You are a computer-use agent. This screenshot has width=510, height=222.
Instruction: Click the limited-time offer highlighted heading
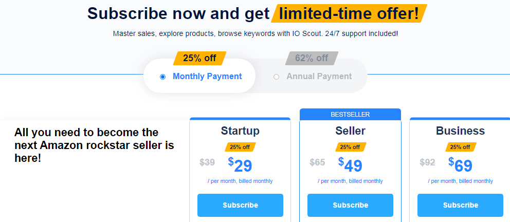[349, 14]
